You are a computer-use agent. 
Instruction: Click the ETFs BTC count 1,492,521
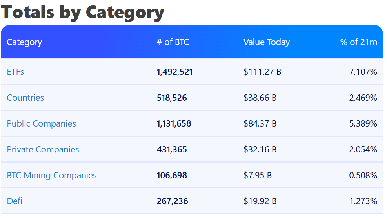tap(174, 72)
